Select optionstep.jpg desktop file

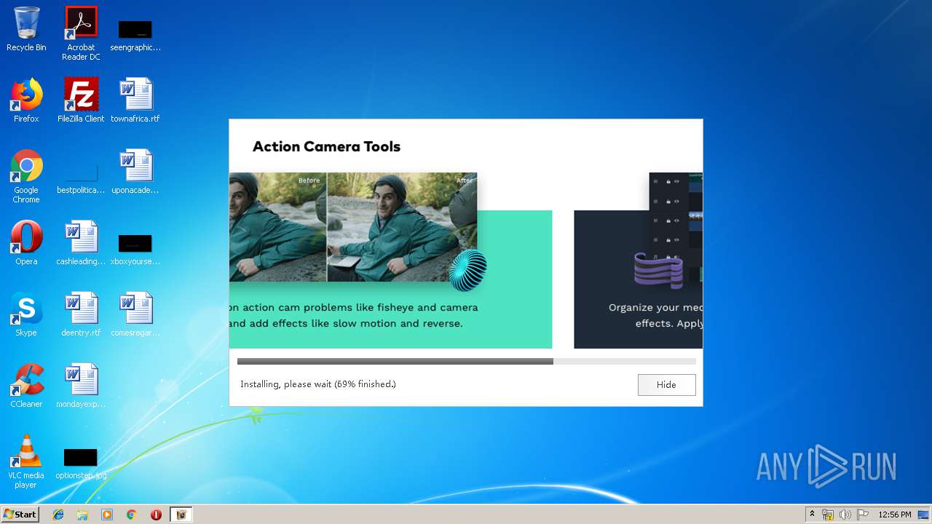click(81, 464)
